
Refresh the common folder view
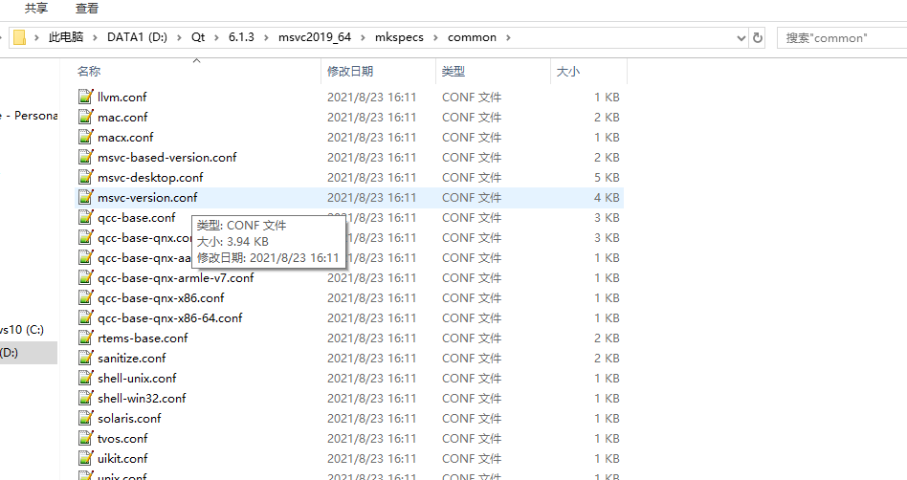tap(757, 38)
